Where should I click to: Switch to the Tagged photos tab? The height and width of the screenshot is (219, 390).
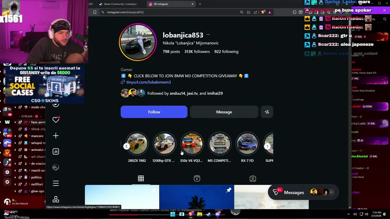pyautogui.click(x=253, y=179)
